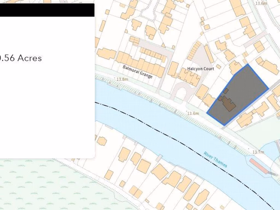Click the small brown outbuilding in highlighted plot
280x210 pixels.
click(x=226, y=91)
